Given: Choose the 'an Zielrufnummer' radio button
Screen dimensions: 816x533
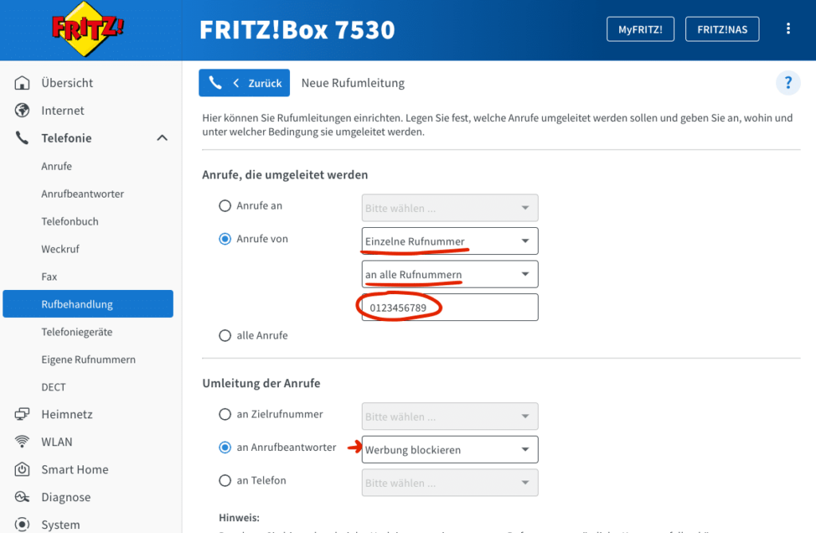Looking at the screenshot, I should click(225, 415).
